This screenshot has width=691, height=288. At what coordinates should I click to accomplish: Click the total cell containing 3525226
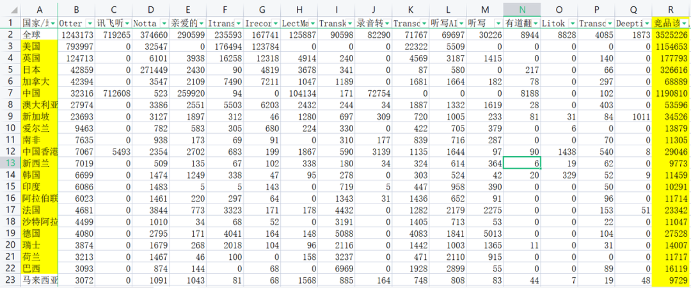(x=671, y=35)
